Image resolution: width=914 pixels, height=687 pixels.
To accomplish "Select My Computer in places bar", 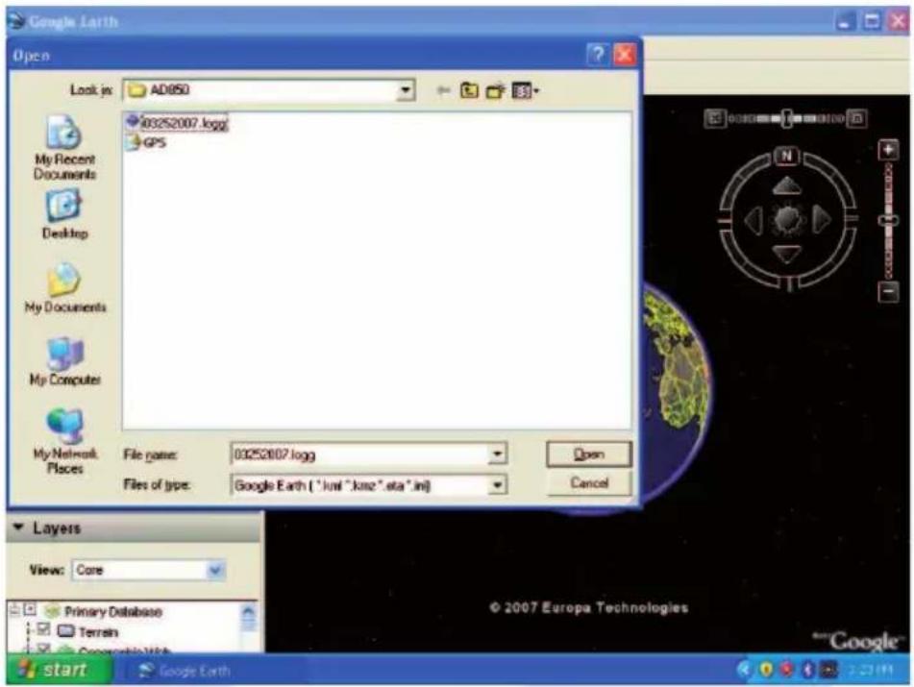I will (x=64, y=361).
